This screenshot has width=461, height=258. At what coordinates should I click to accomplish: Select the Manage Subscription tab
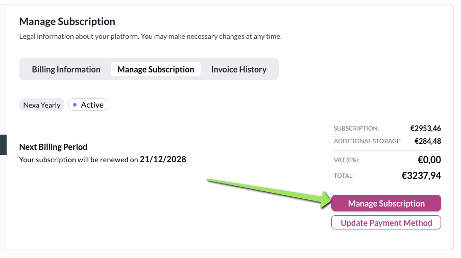(156, 69)
